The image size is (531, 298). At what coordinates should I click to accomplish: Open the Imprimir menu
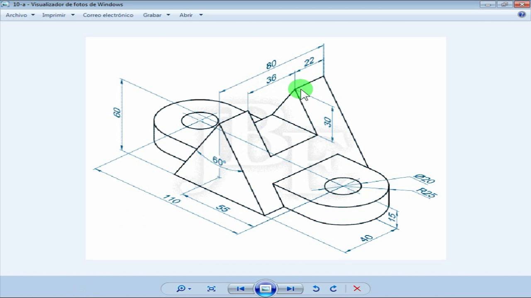[54, 15]
